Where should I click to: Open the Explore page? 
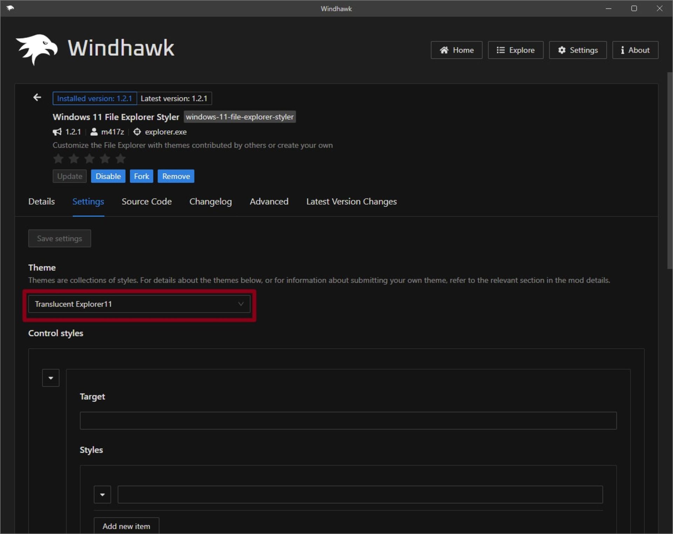(x=515, y=50)
